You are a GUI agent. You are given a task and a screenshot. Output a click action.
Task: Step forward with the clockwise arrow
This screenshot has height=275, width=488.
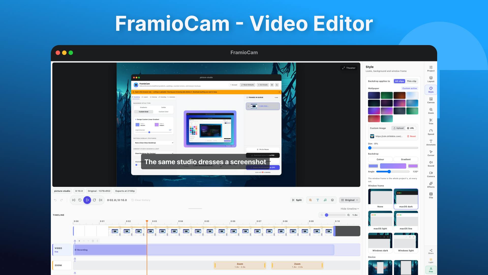pyautogui.click(x=94, y=200)
